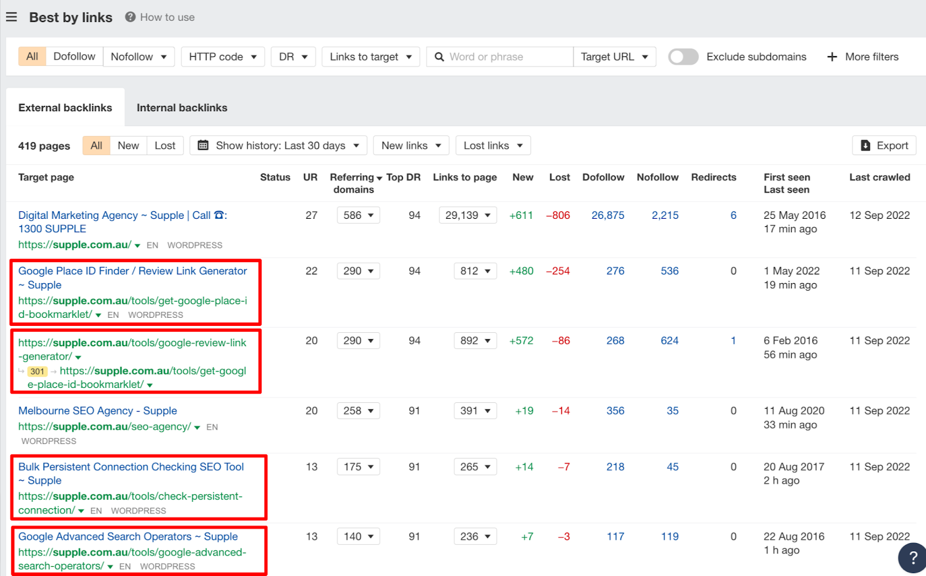This screenshot has height=576, width=926.
Task: Select the All link type filter
Action: pos(32,57)
